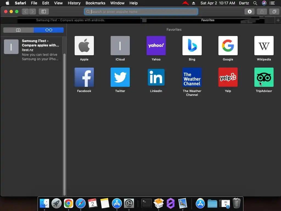The image size is (281, 211).
Task: Go back with the back arrow button
Action: [x=25, y=12]
